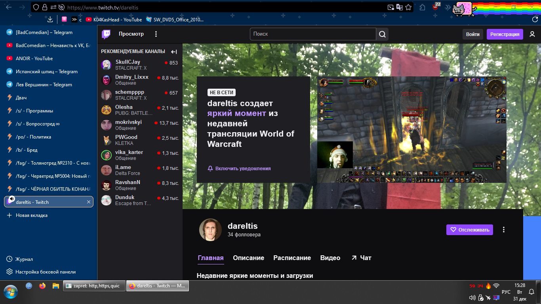Viewport: 541px width, 304px height.
Task: Open the three-dot menu next to Просмотр
Action: coord(156,34)
